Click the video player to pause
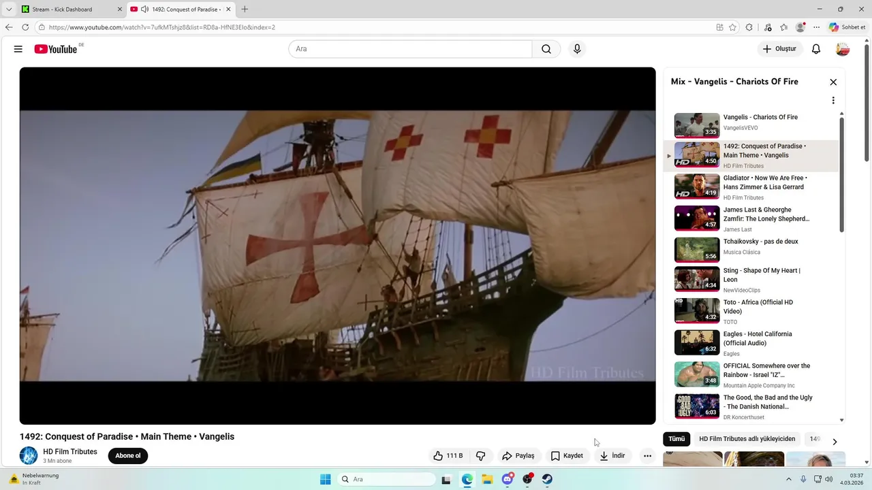Viewport: 872px width, 490px height. tap(337, 246)
